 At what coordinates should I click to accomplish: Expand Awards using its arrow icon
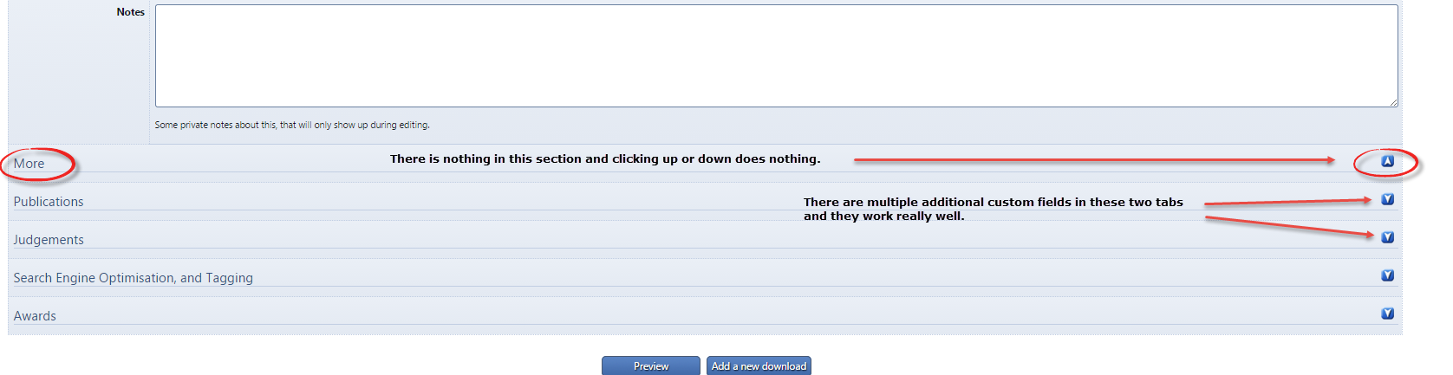tap(1387, 314)
